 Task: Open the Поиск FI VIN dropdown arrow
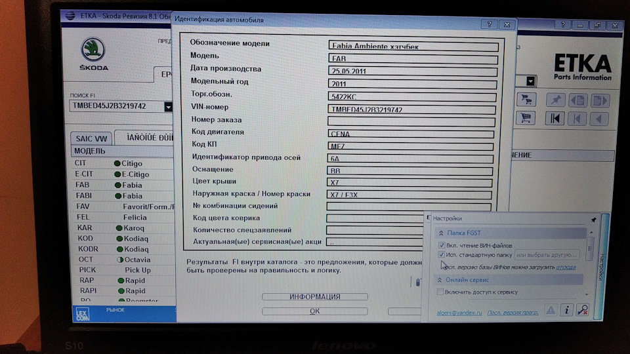(168, 106)
